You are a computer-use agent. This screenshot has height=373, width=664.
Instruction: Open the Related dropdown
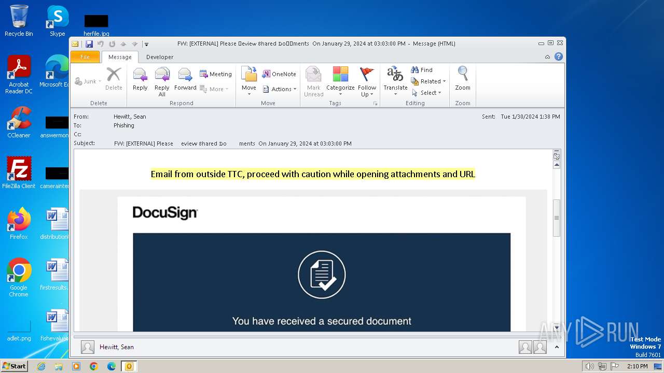click(x=428, y=81)
